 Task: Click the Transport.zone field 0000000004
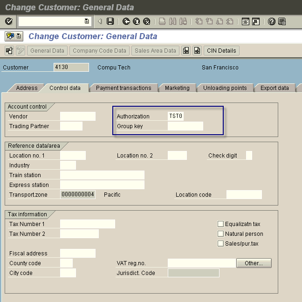pyautogui.click(x=78, y=194)
